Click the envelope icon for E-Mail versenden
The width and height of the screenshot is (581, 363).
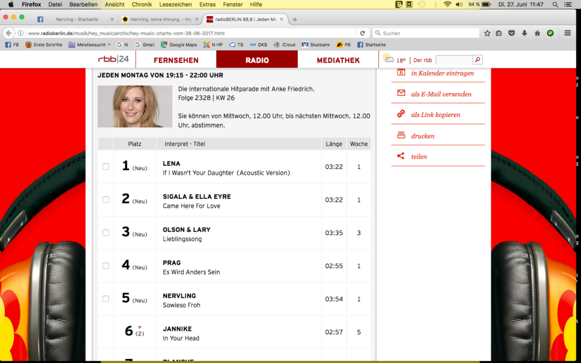tap(401, 92)
